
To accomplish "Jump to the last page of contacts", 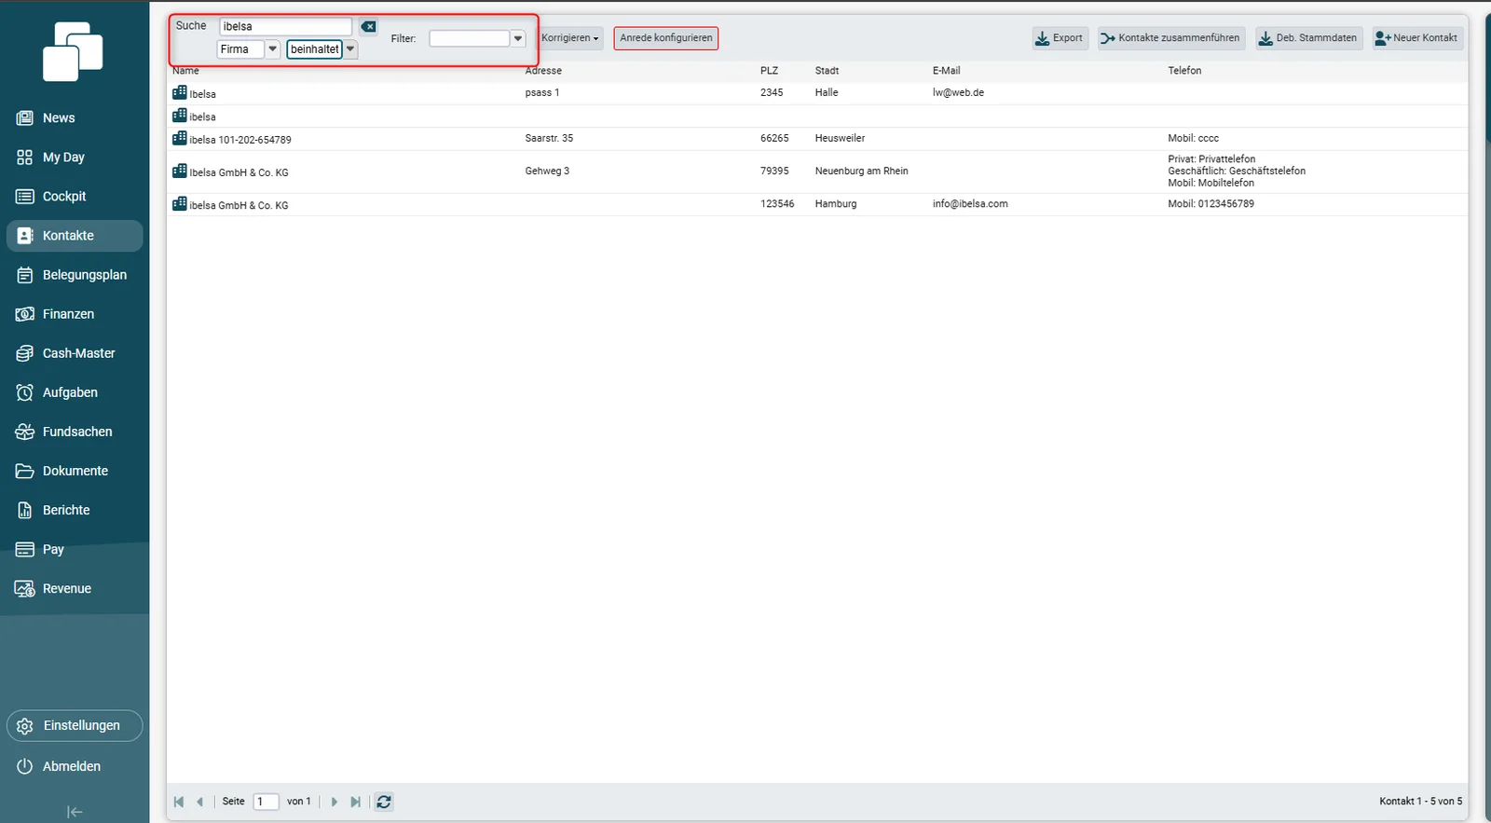I will point(355,802).
